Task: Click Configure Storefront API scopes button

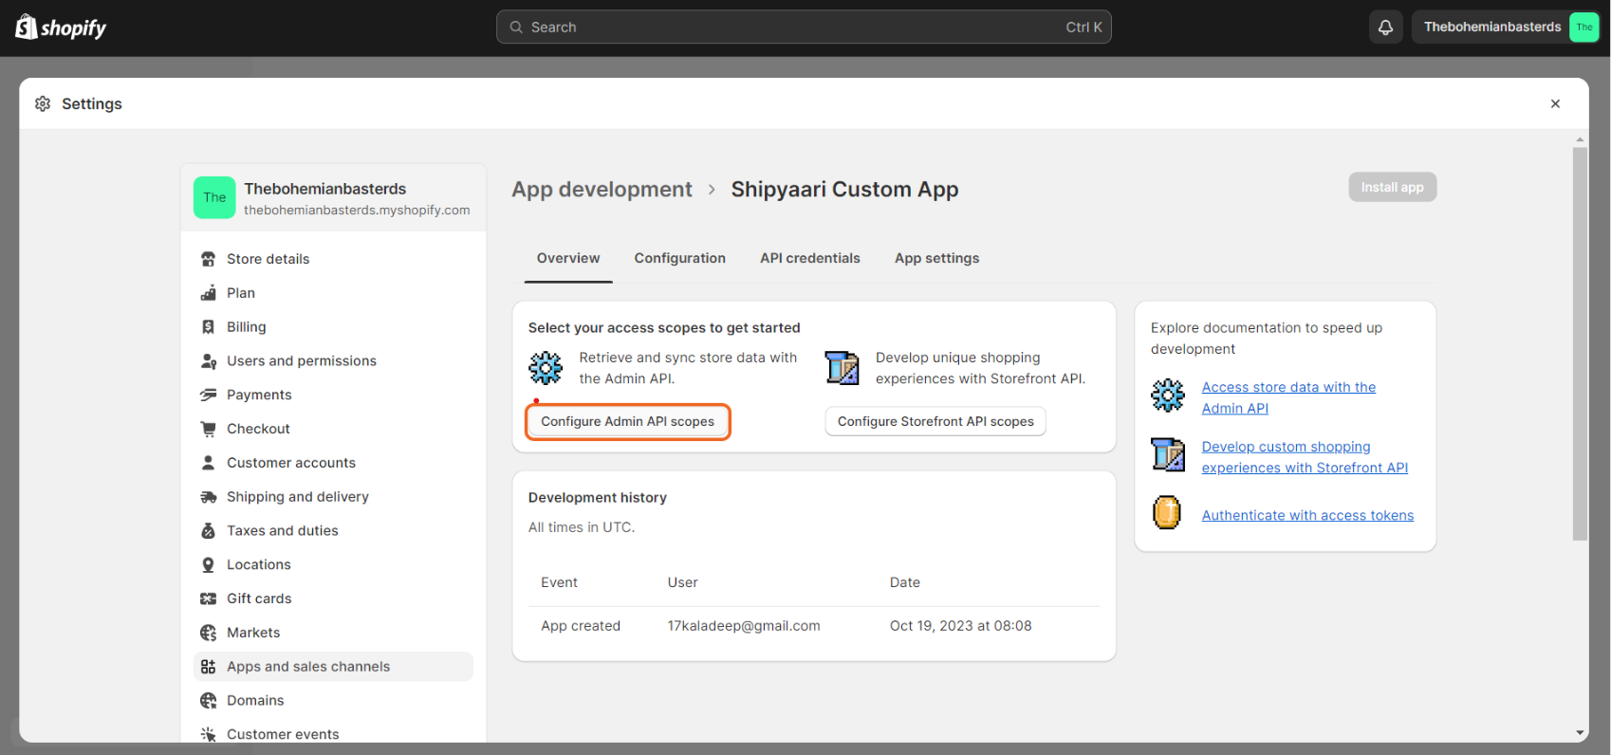Action: [x=935, y=421]
